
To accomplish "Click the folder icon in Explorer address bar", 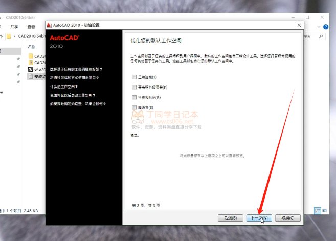I will click(9, 36).
